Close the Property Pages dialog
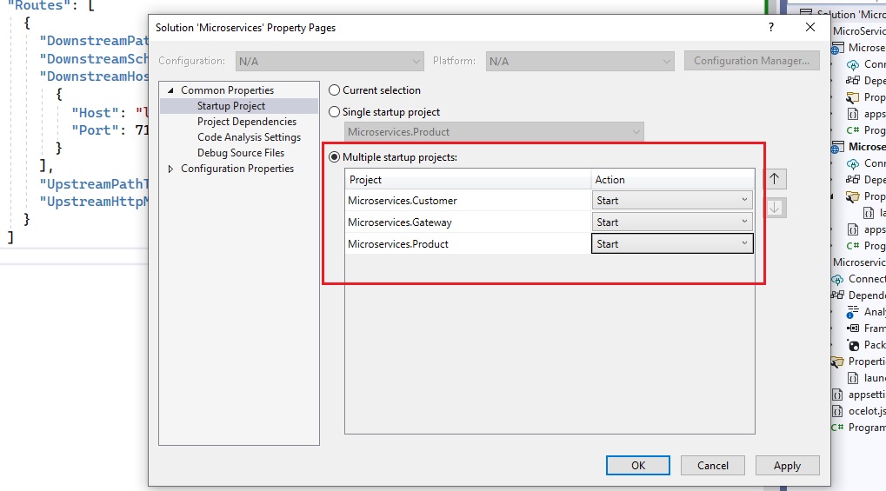This screenshot has height=491, width=886. pyautogui.click(x=810, y=27)
